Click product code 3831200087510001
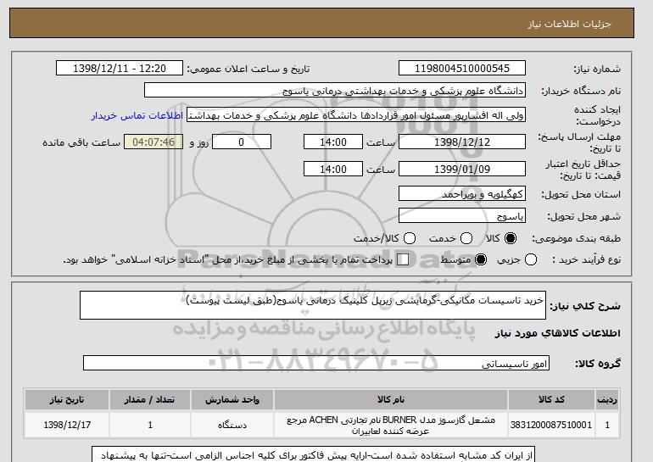 (x=551, y=425)
